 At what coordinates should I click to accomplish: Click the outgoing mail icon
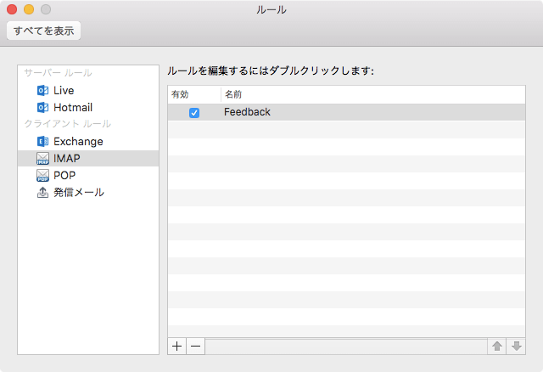(42, 192)
